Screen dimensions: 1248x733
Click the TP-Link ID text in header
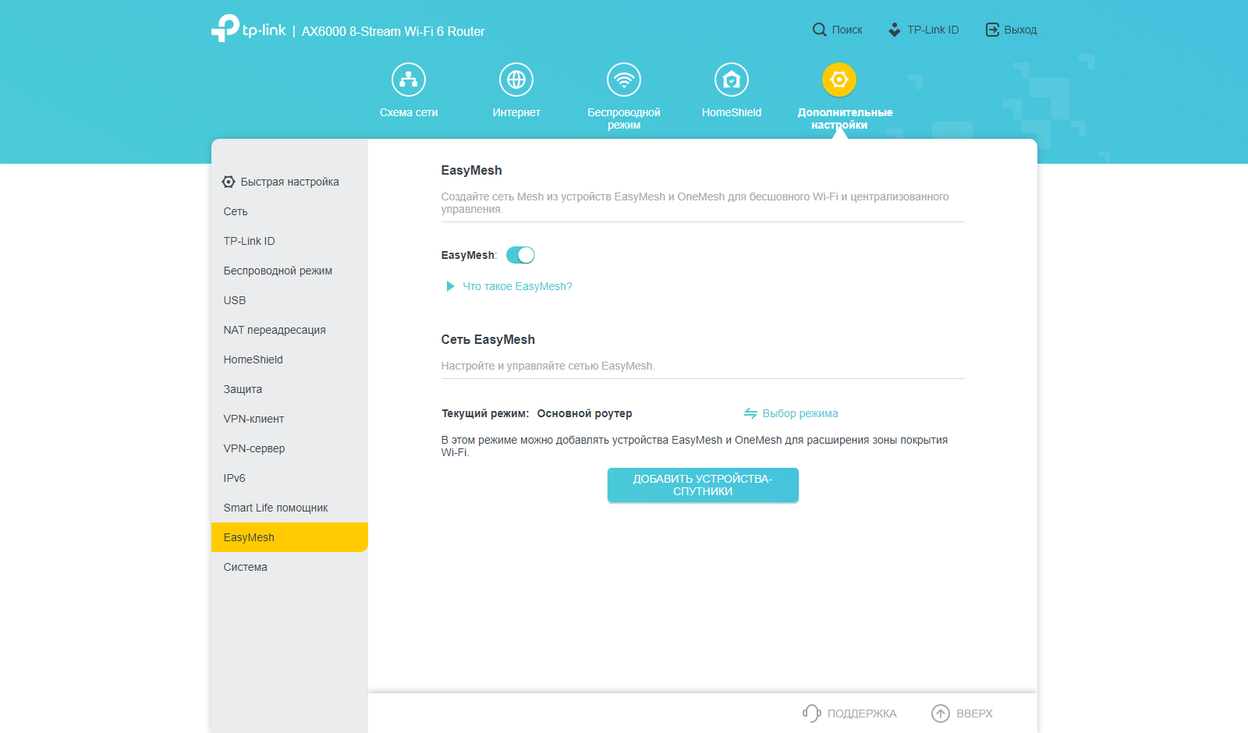coord(933,30)
